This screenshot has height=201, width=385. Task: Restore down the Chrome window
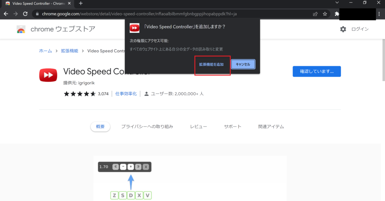tap(365, 3)
